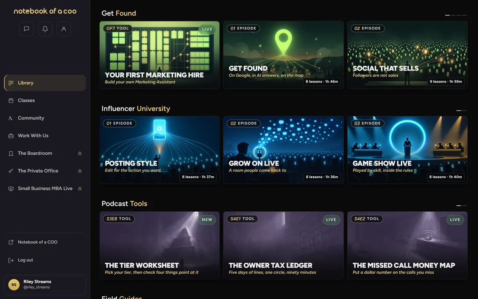
Task: Click the first page dash of Influencer University carousel
Action: click(x=458, y=110)
